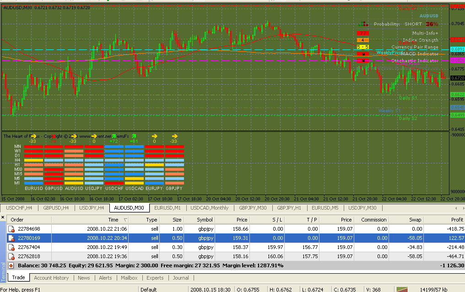Select order number 22762818
Image resolution: width=465 pixels, height=292 pixels.
pos(29,256)
